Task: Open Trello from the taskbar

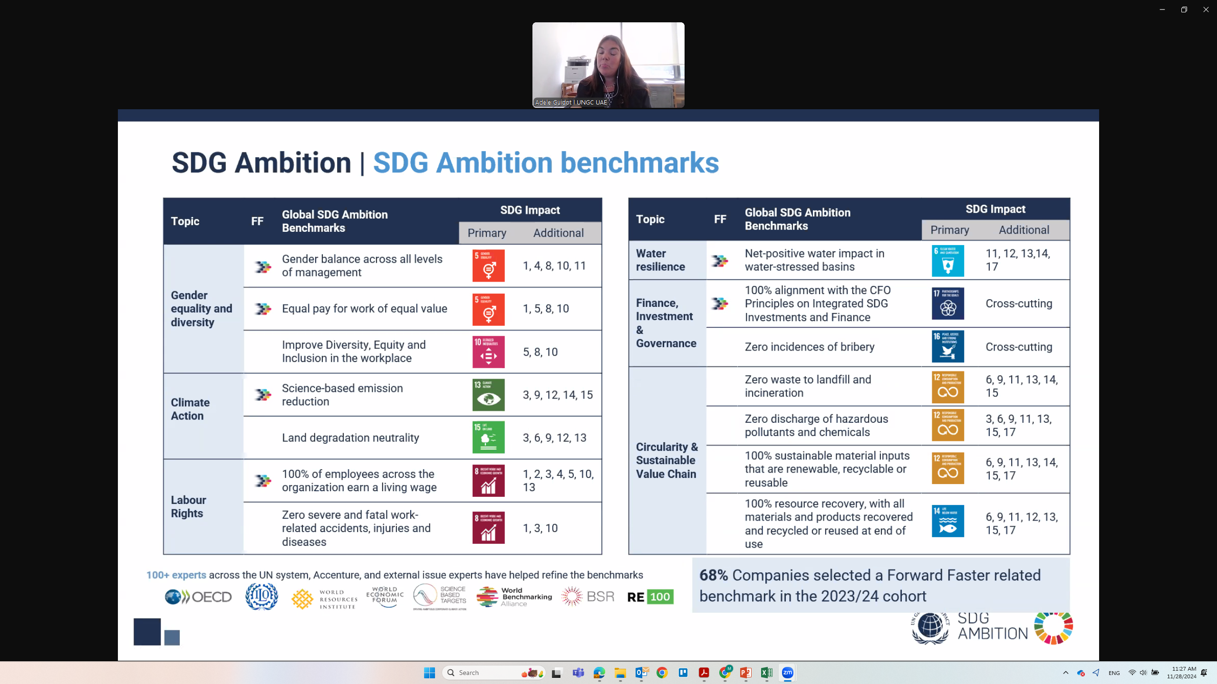Action: click(683, 673)
